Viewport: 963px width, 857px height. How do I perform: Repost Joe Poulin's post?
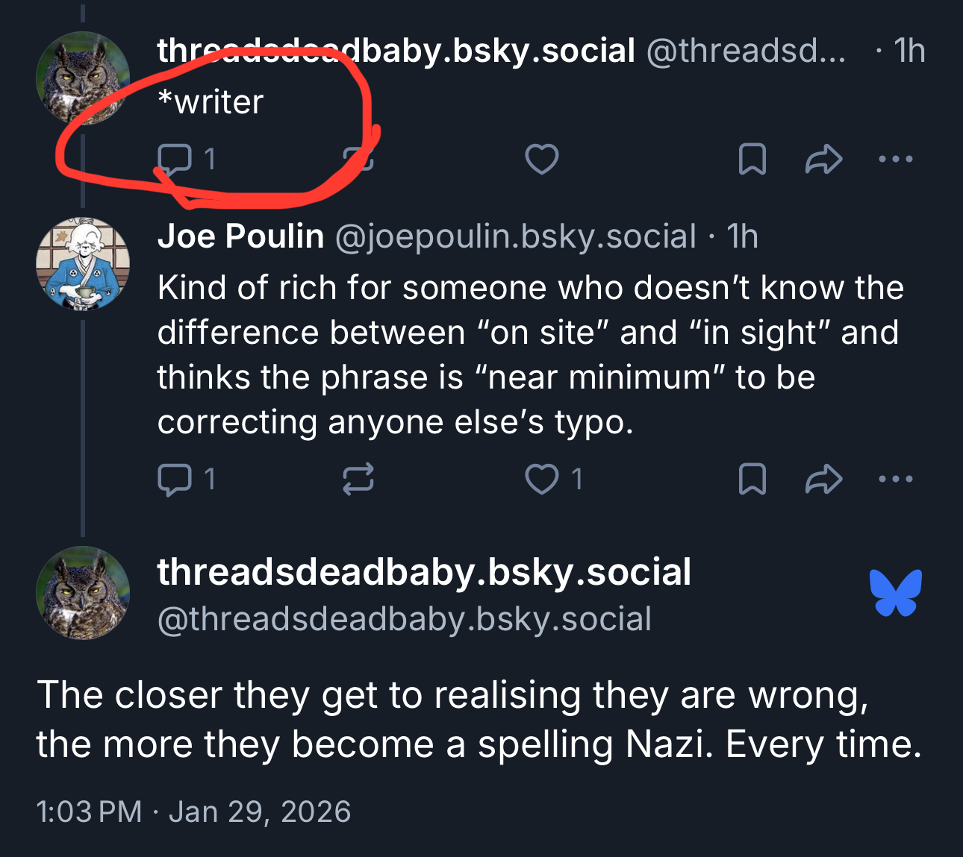click(358, 479)
